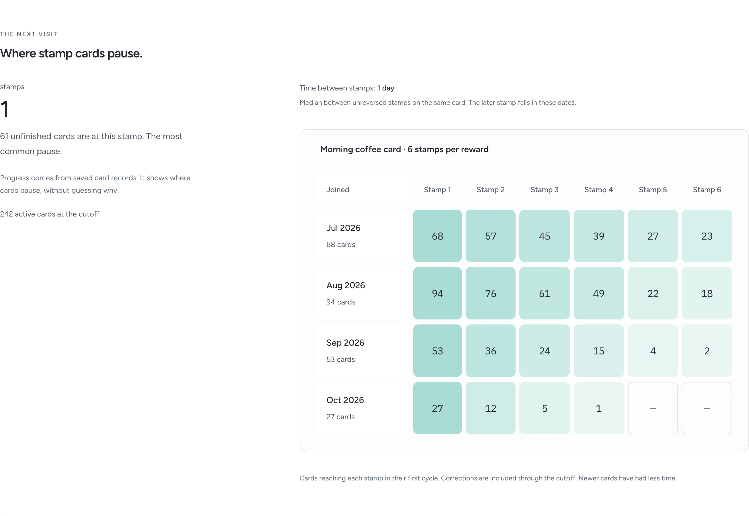Click the Aug 2026 Stamp 6 cell showing 18
Screen dimensions: 749x516
tap(707, 293)
